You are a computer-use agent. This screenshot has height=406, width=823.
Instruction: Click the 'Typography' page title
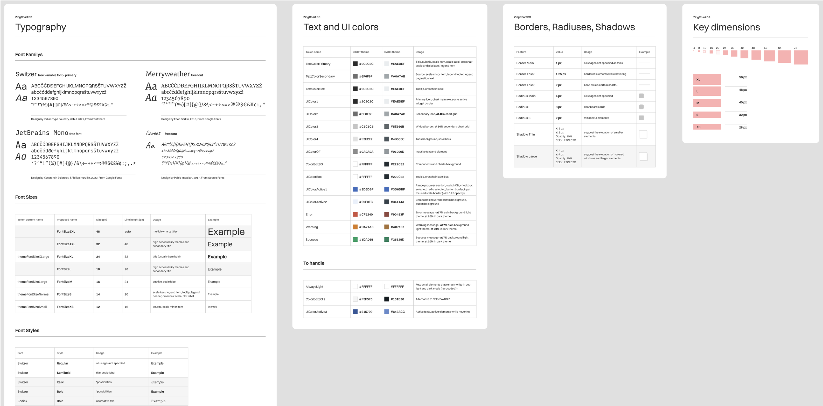[40, 27]
